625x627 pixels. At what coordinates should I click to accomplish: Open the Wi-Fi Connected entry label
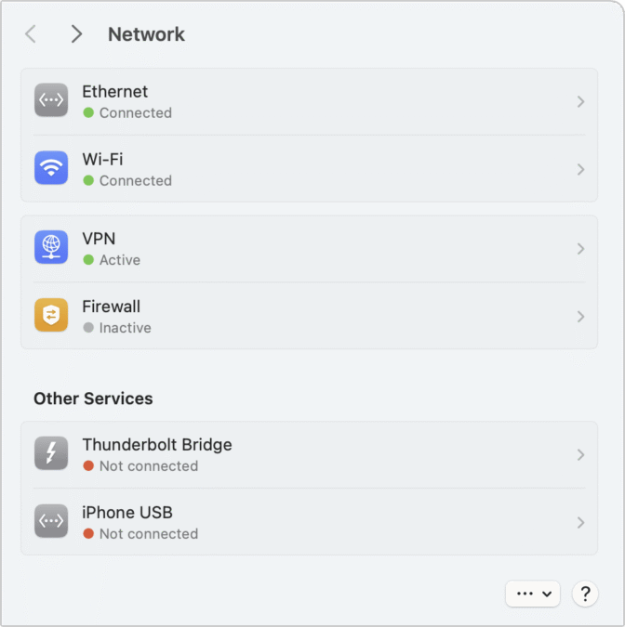136,181
